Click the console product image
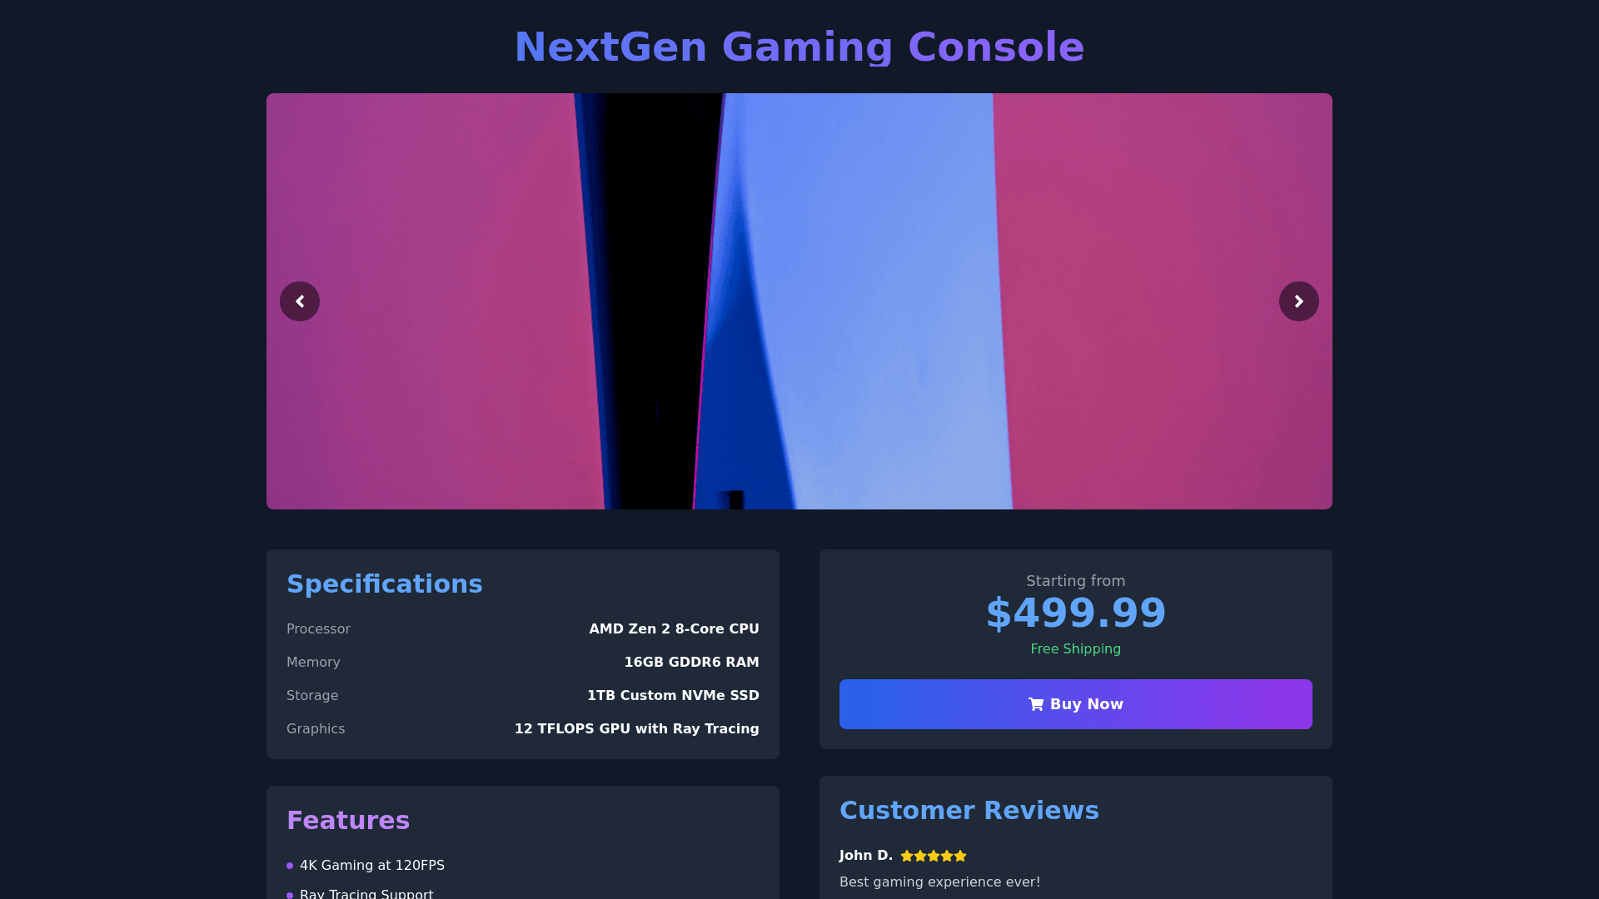Viewport: 1599px width, 899px height. 798,301
